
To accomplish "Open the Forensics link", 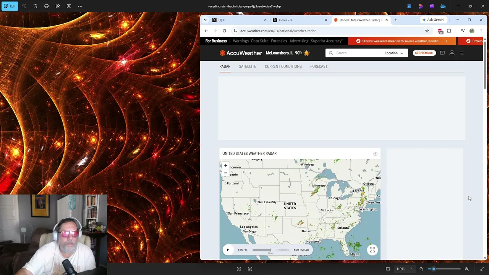I will pyautogui.click(x=279, y=41).
